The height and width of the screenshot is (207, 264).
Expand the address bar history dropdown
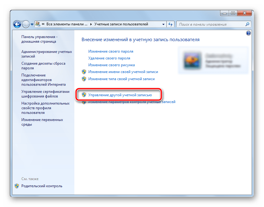163,24
